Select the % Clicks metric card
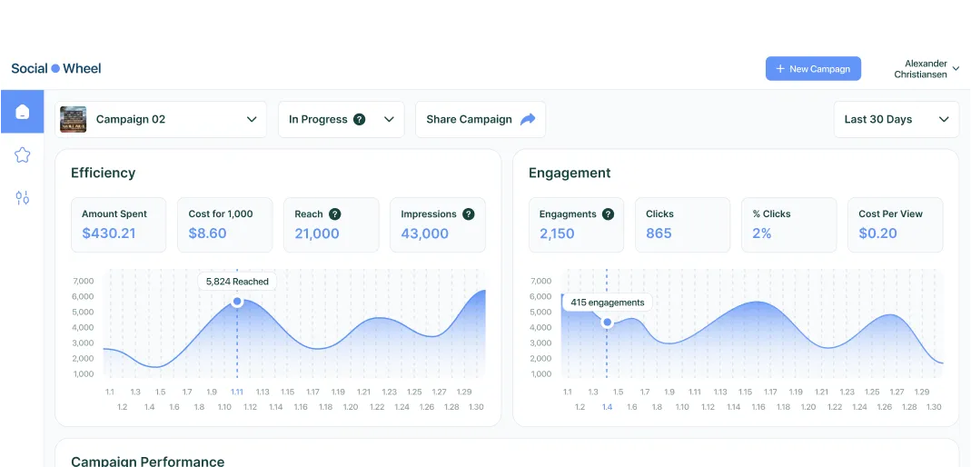 pyautogui.click(x=789, y=224)
